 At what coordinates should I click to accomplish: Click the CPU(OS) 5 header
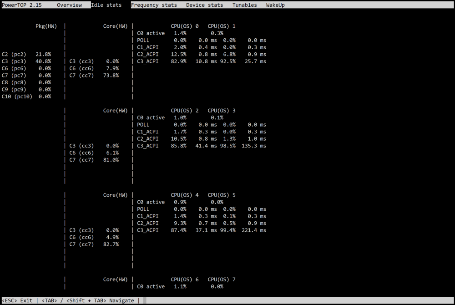[x=222, y=195]
